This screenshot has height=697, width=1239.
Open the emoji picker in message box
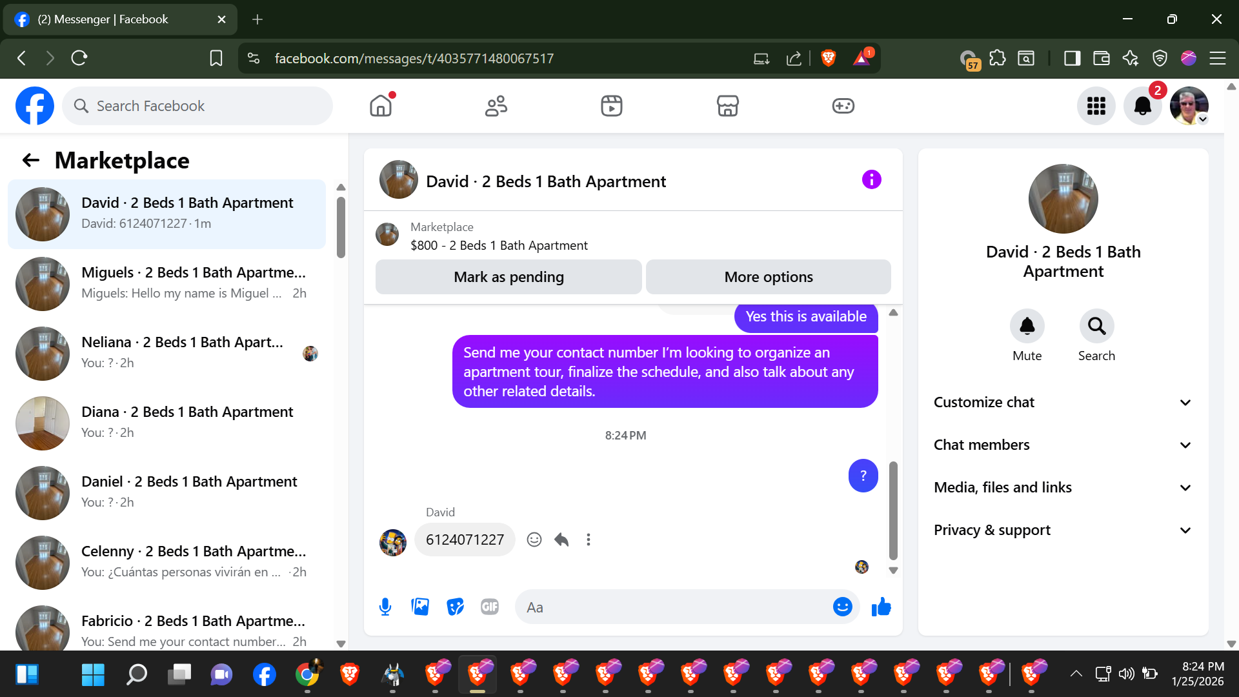(842, 607)
